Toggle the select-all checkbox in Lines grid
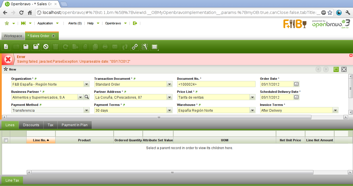Viewport: 353px width, 186px height. (x=6, y=140)
